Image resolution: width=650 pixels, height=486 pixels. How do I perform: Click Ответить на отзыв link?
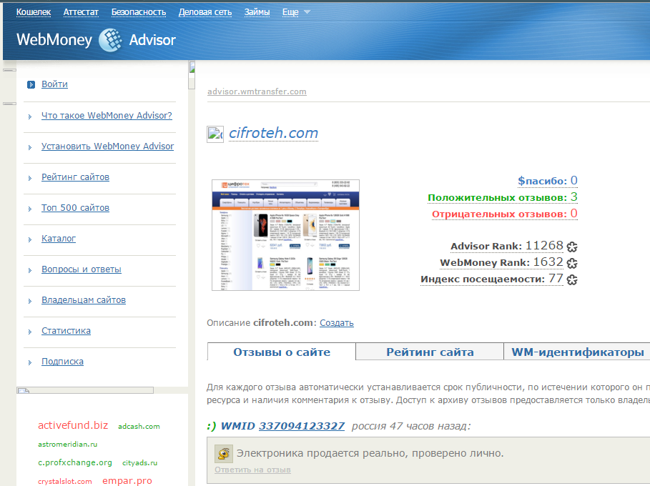point(252,470)
